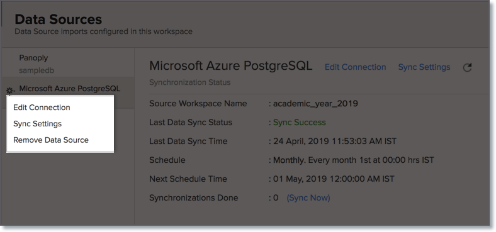This screenshot has width=496, height=232.
Task: Click the sampledb label under Panoply
Action: pyautogui.click(x=37, y=70)
